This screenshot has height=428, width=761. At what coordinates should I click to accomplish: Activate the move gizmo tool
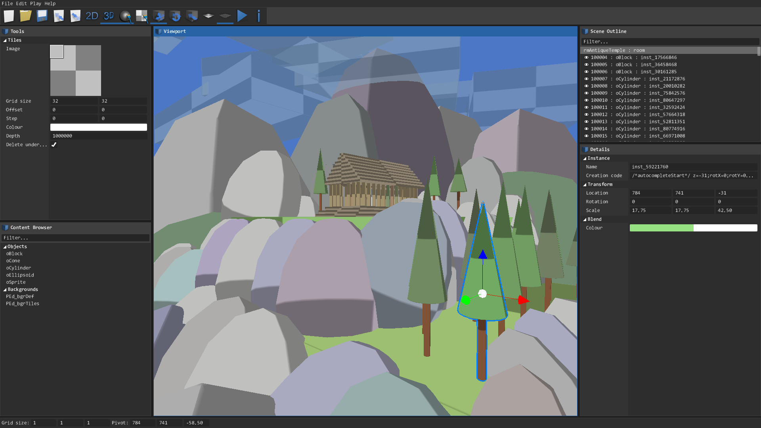159,16
